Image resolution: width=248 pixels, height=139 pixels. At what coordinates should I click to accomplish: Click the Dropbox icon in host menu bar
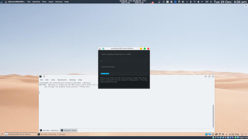(x=164, y=2)
